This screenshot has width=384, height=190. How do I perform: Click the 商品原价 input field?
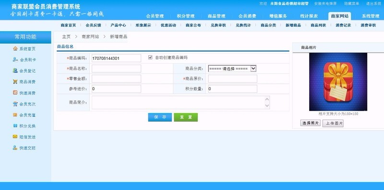pyautogui.click(x=233, y=78)
